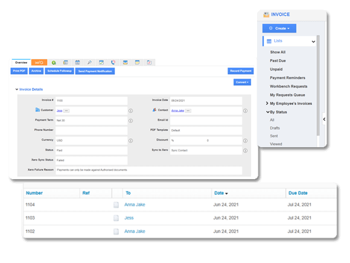This screenshot has width=350, height=263.
Task: Open the payments tab with dollar icon
Action: click(54, 63)
